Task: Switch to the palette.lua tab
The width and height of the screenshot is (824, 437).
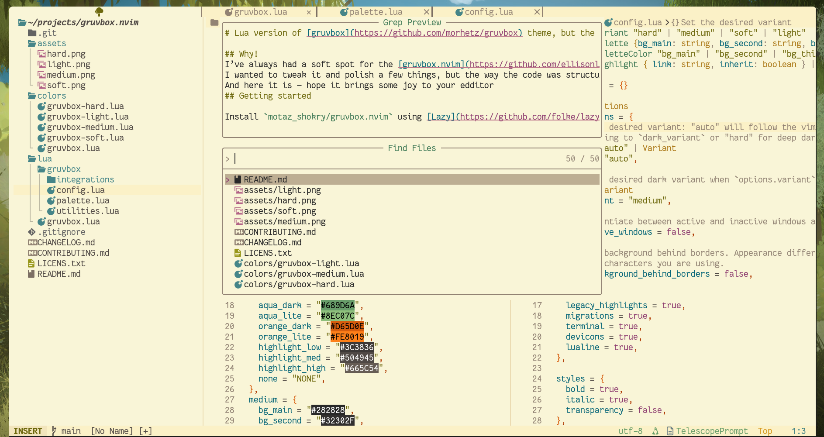Action: pyautogui.click(x=376, y=12)
